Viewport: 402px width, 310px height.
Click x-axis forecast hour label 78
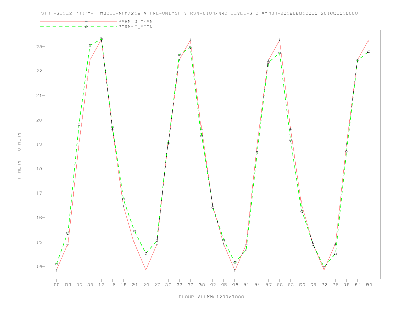click(x=346, y=285)
